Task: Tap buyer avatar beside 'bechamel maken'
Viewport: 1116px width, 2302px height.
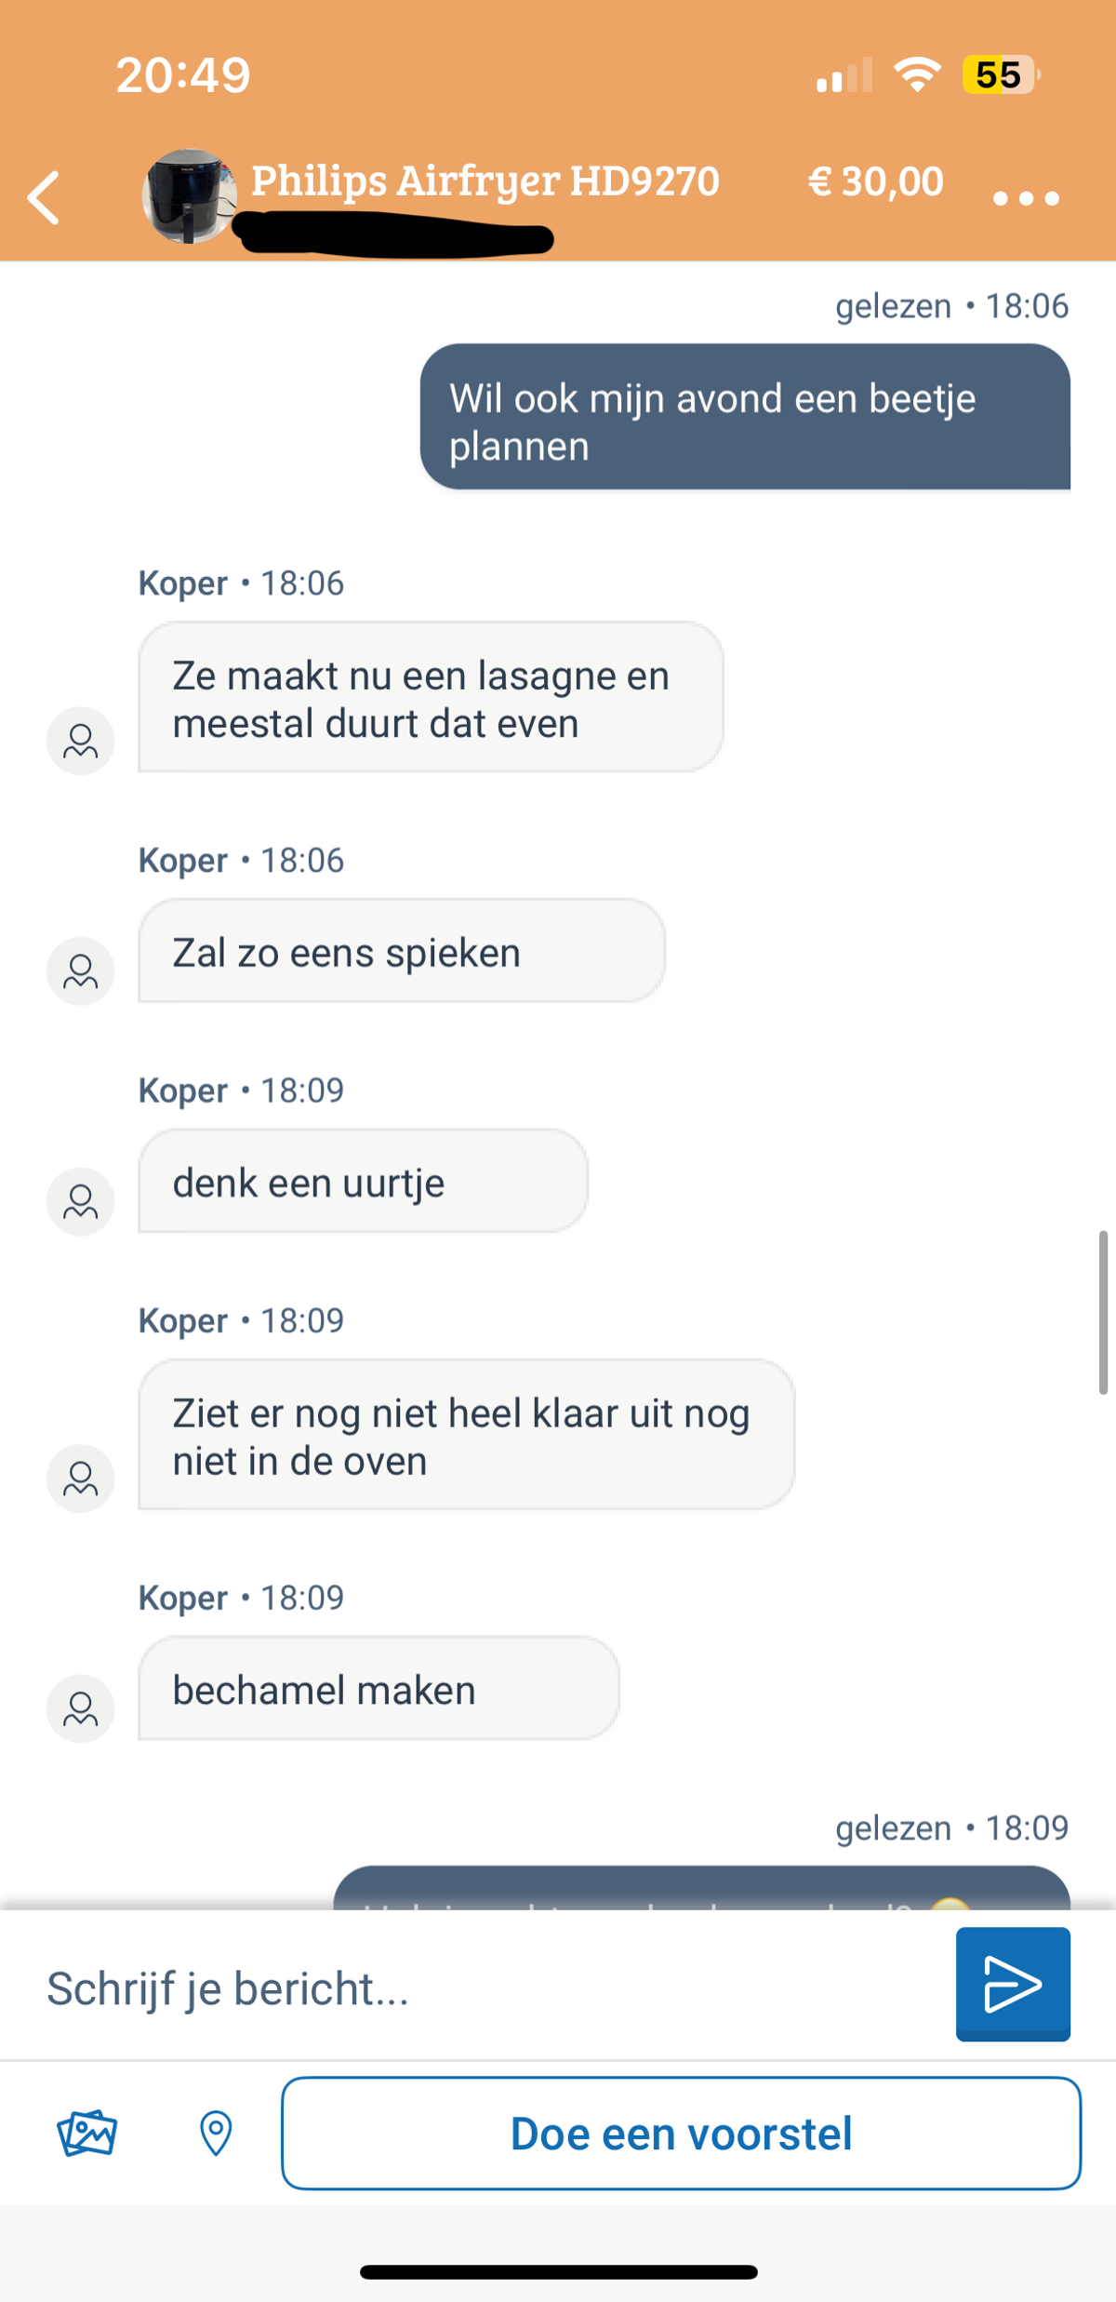Action: pos(81,1708)
